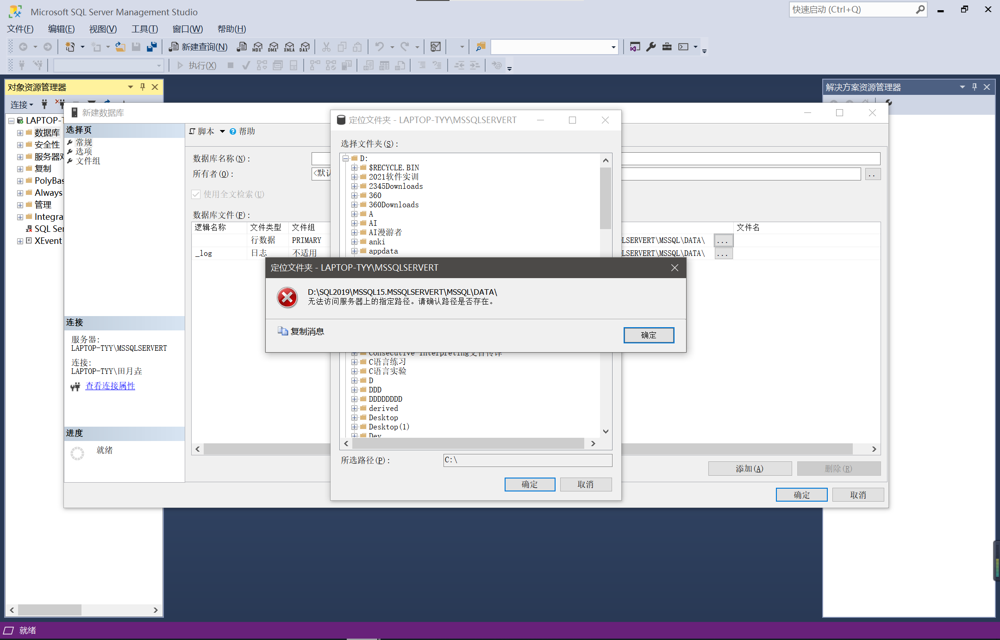Open the 窗口(W) menu

pos(187,29)
